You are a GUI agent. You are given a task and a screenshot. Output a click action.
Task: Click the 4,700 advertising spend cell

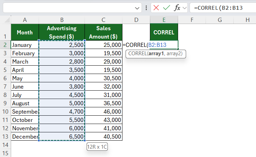click(62, 111)
